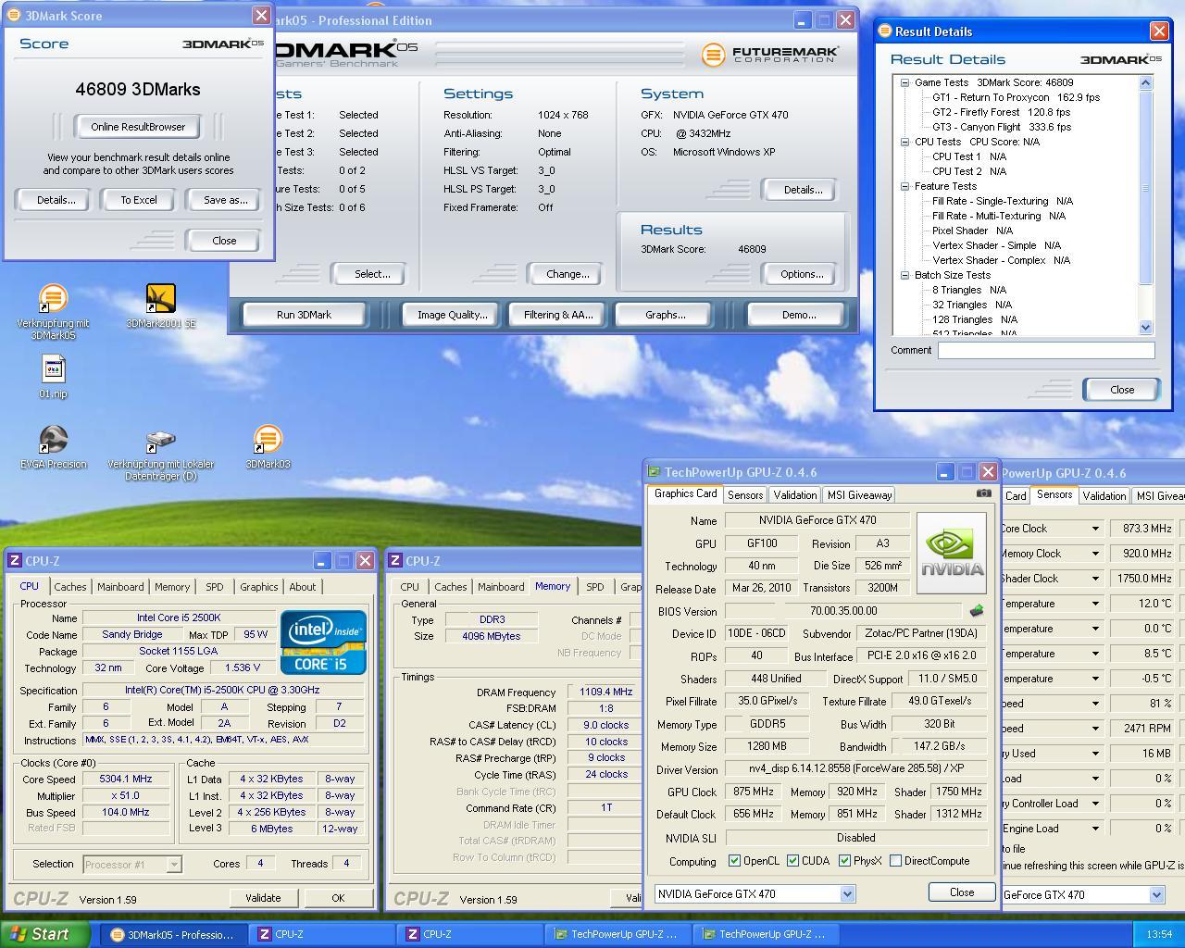
Task: Open the Processor #1 selection dropdown
Action: coord(173,865)
